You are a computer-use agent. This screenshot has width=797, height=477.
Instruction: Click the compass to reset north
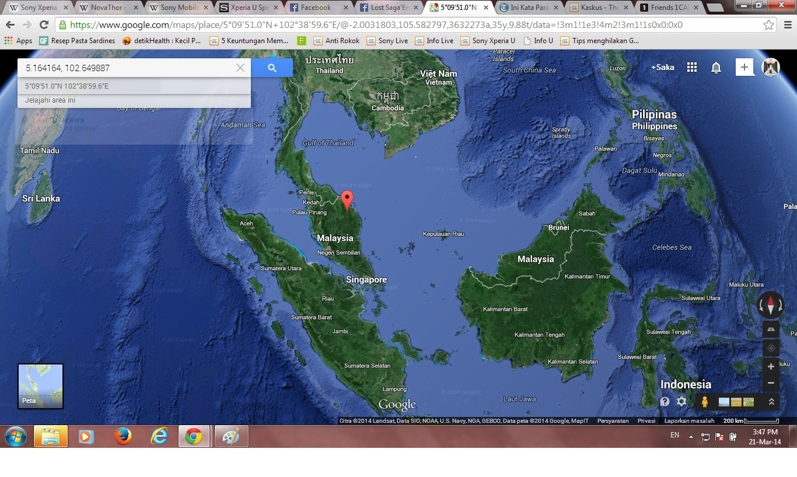click(x=771, y=305)
